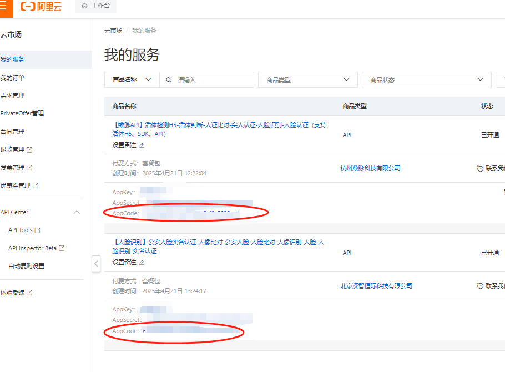This screenshot has width=505, height=372.
Task: Open 自动复购设置 in the sidebar
Action: coord(27,267)
